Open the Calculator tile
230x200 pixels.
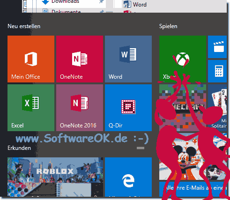217,71
